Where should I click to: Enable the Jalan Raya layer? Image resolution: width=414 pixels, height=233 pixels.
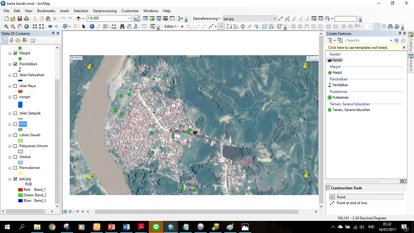tap(15, 86)
